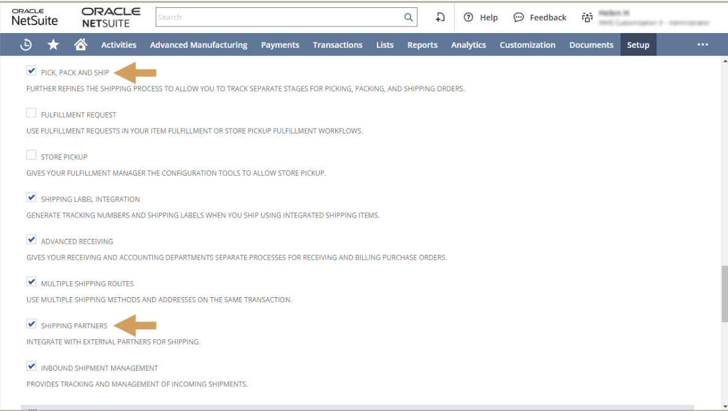Go to Home via house icon
Screen dimensions: 728x411
[81, 45]
